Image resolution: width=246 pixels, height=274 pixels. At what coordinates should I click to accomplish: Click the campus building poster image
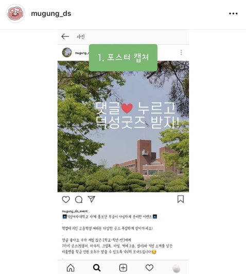click(x=123, y=127)
